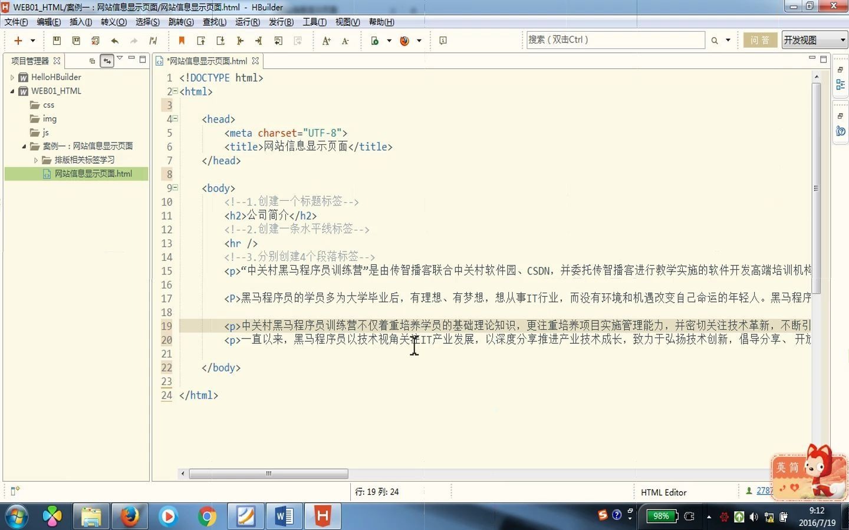Click the info panel toolbar icon

pyautogui.click(x=443, y=41)
